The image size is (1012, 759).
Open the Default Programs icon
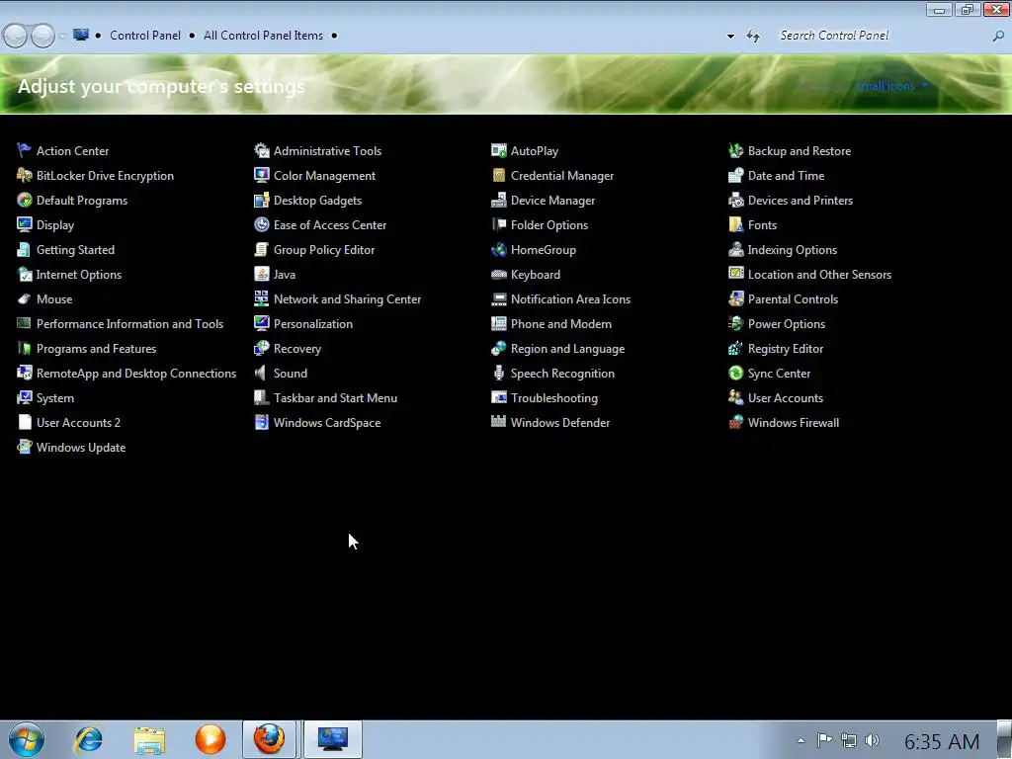(x=24, y=200)
